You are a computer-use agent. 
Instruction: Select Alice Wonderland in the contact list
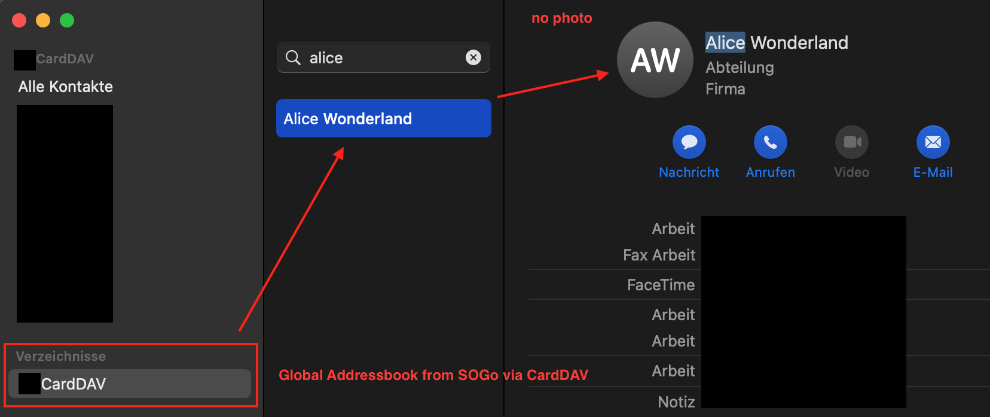[383, 118]
